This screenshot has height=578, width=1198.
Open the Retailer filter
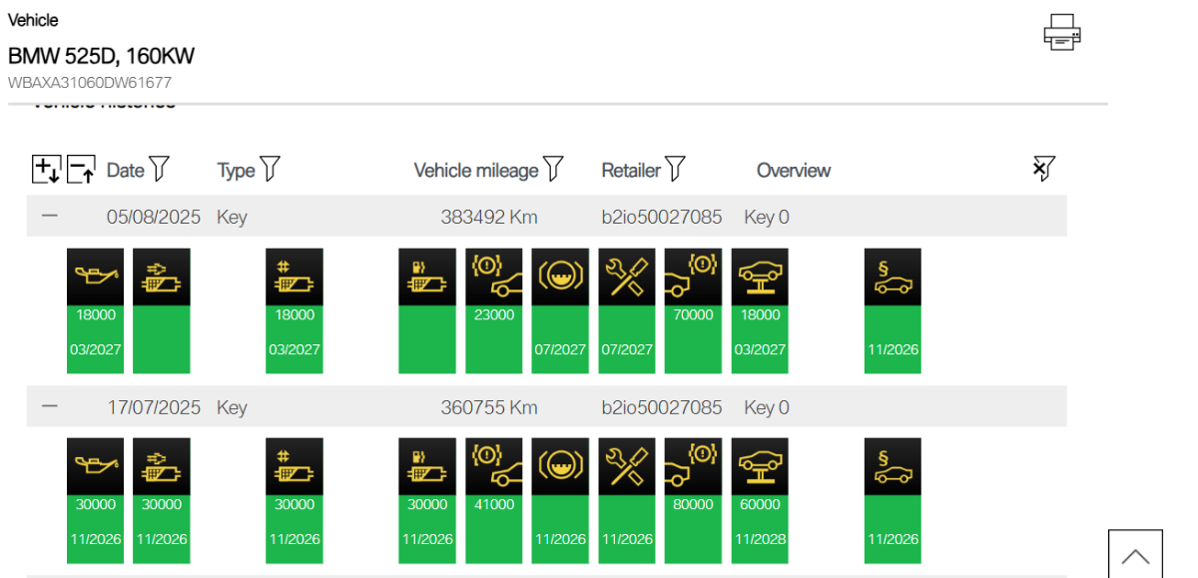tap(675, 170)
